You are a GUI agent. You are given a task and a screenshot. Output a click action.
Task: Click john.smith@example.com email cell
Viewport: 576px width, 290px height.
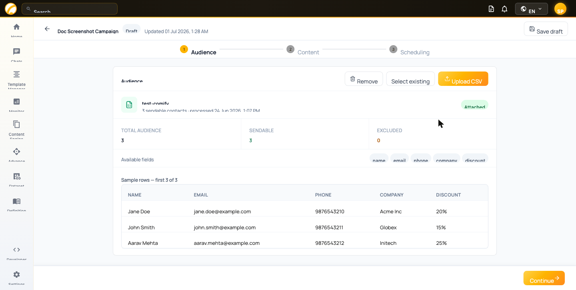point(225,227)
